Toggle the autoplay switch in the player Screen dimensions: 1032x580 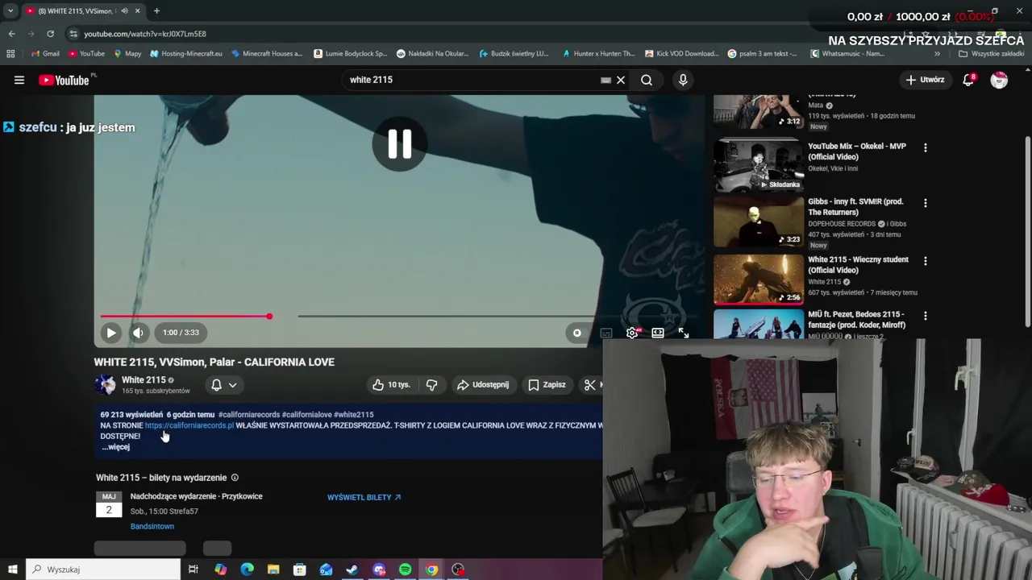[577, 333]
